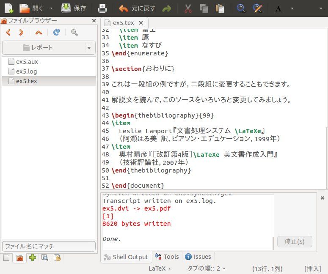Print the document using printer icon
The image size is (328, 274).
point(102,8)
